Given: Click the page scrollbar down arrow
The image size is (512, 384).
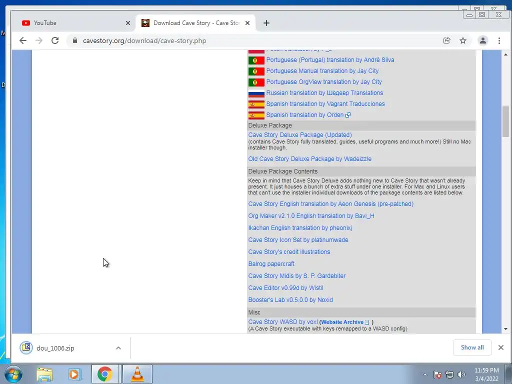Looking at the screenshot, I should (x=506, y=329).
